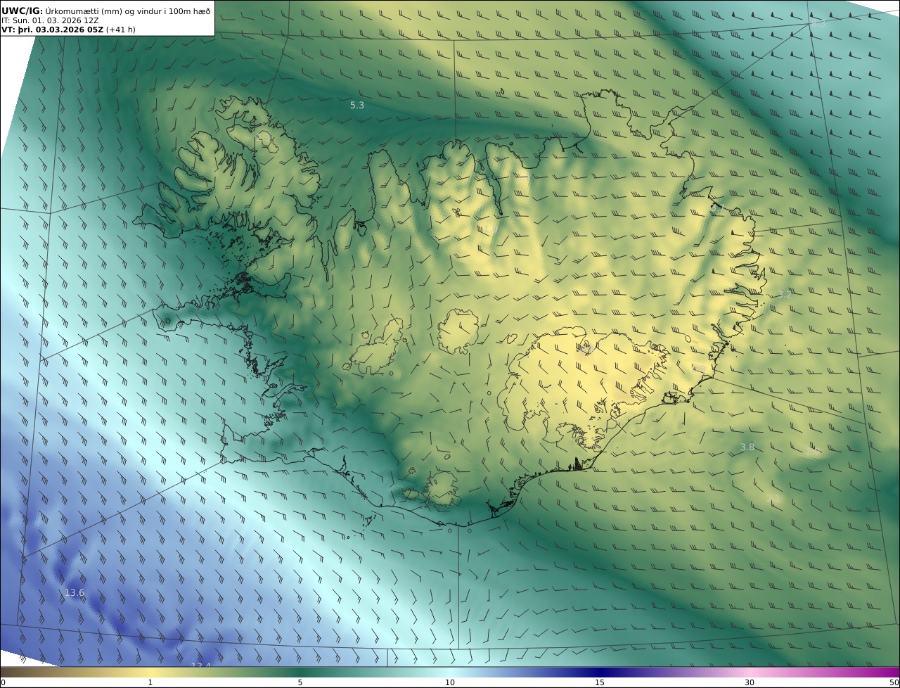Click the colorbar tick label 1

[150, 682]
